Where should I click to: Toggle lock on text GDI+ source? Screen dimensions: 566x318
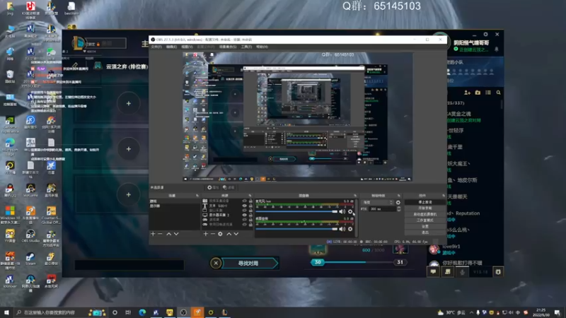pyautogui.click(x=250, y=206)
